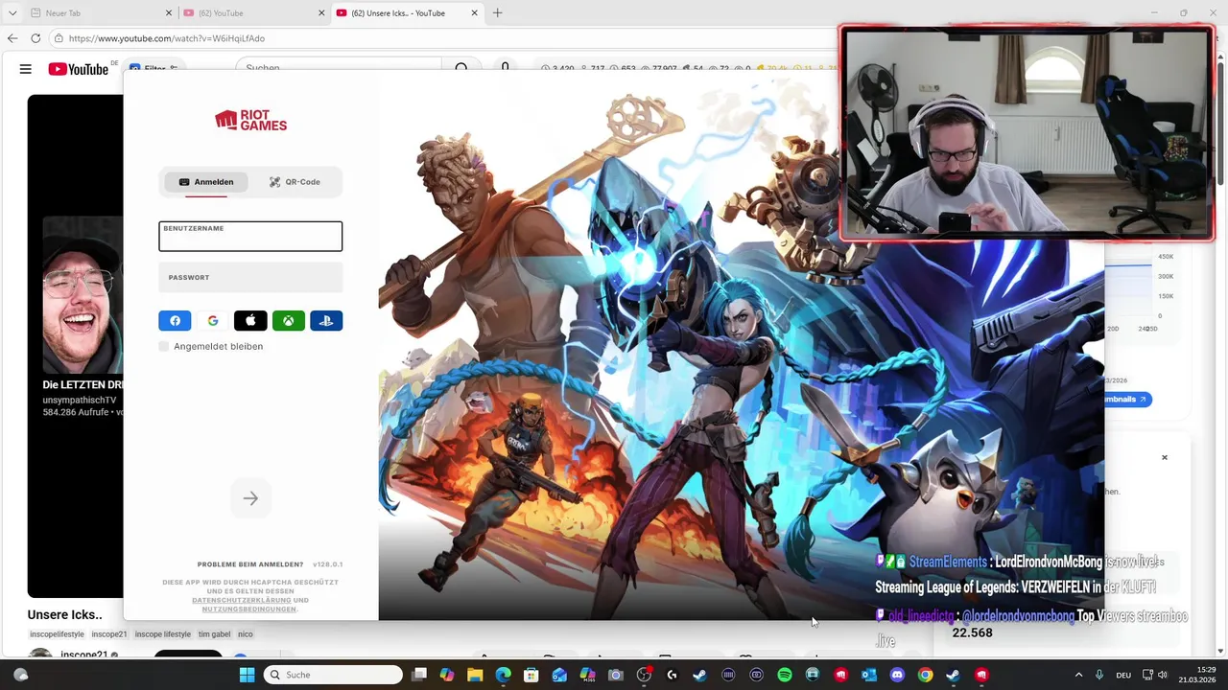Go back in the browser
The image size is (1228, 690).
tap(12, 38)
